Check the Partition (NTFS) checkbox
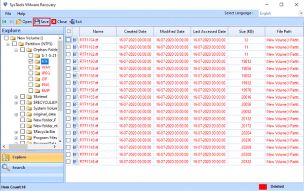Image resolution: width=304 pixels, height=191 pixels. pos(14,44)
